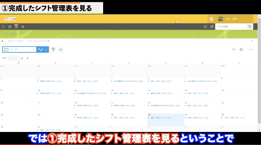Click the 2021-05 month input field
Screen dimensions: 261x145
[x=14, y=58]
